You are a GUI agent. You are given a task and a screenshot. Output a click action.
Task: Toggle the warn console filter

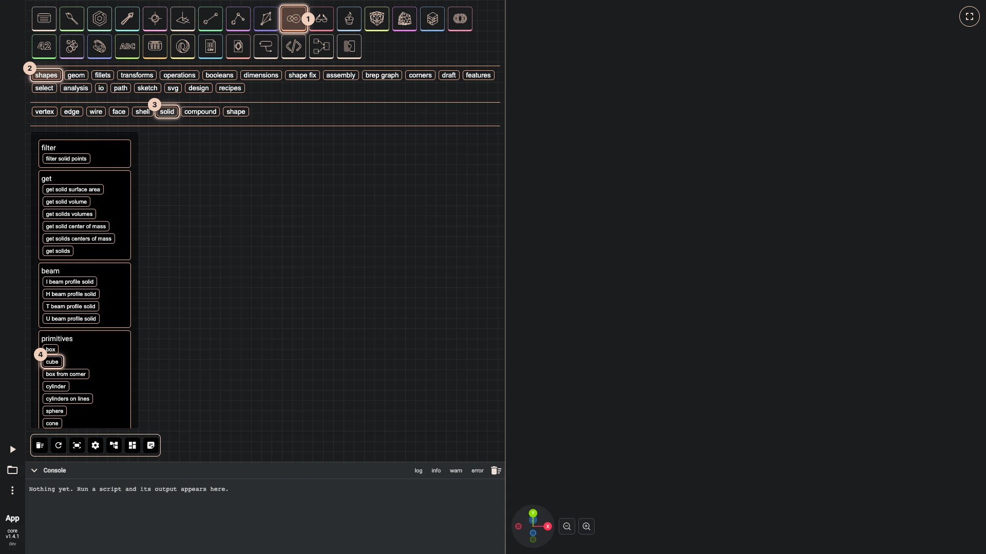coord(456,470)
